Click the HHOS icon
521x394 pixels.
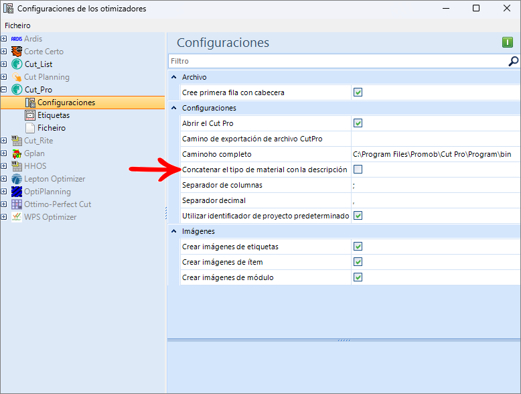[x=17, y=166]
